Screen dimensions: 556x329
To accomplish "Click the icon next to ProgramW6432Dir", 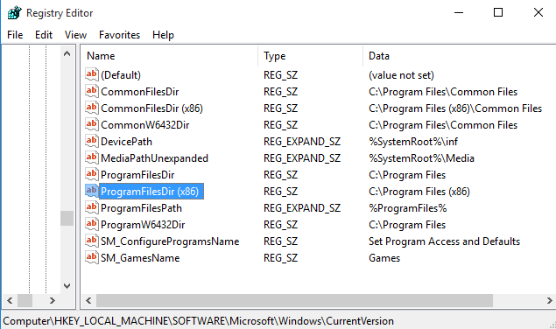I will pyautogui.click(x=91, y=224).
